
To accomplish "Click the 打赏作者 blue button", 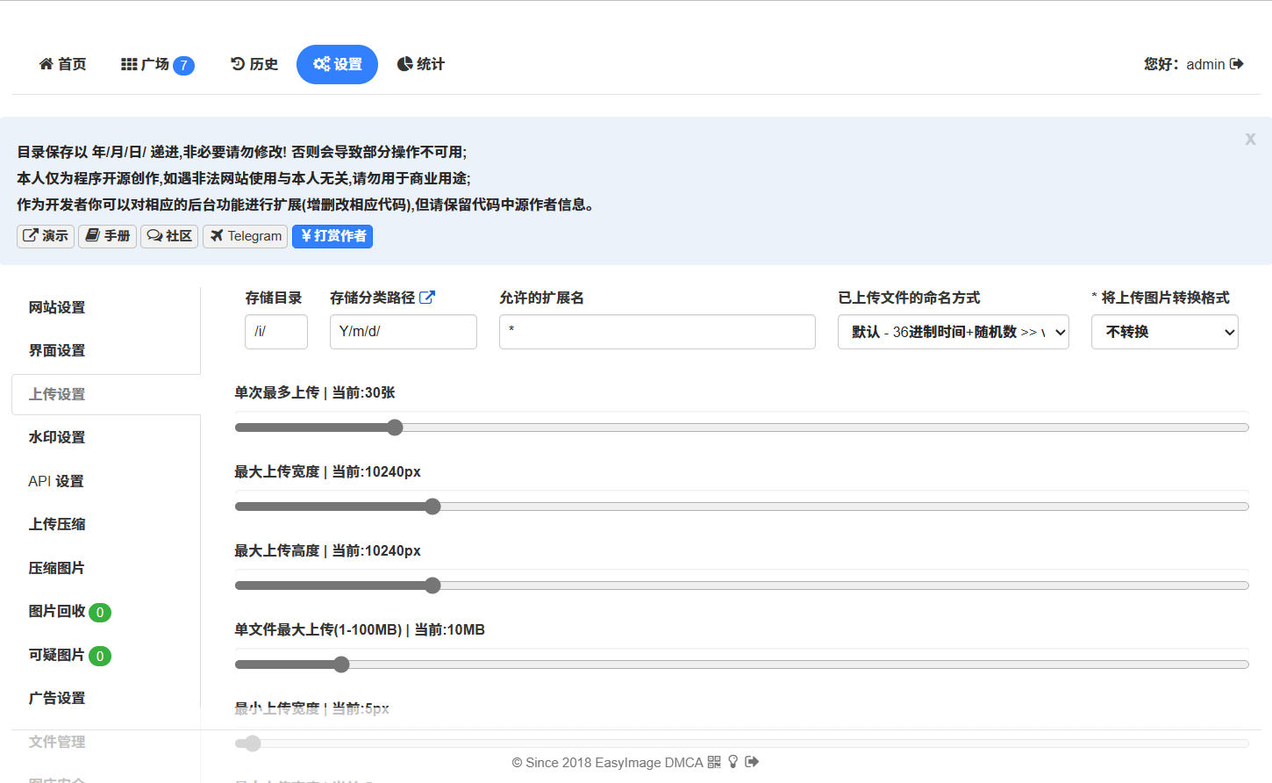I will [x=332, y=236].
